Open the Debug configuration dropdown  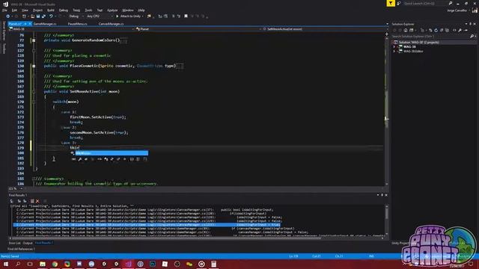pyautogui.click(x=76, y=16)
